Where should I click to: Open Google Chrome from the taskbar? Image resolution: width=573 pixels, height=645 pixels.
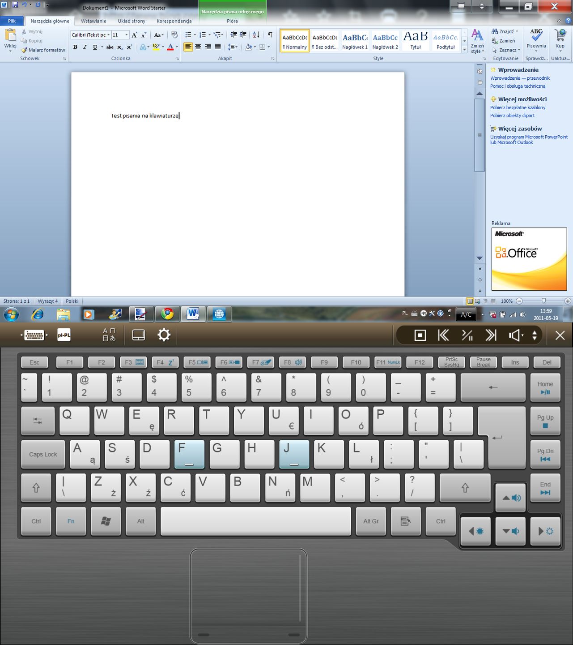pos(167,314)
